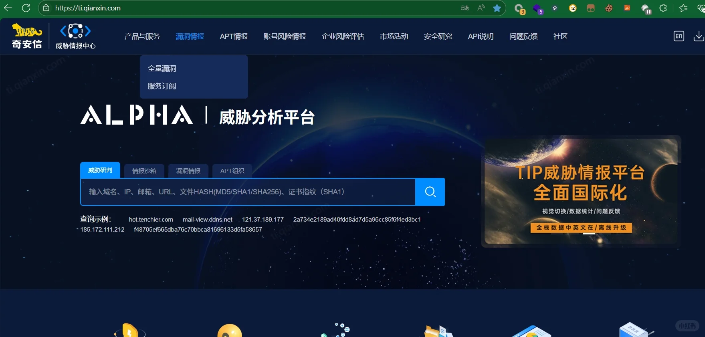Open the favorites list icon

pyautogui.click(x=683, y=8)
